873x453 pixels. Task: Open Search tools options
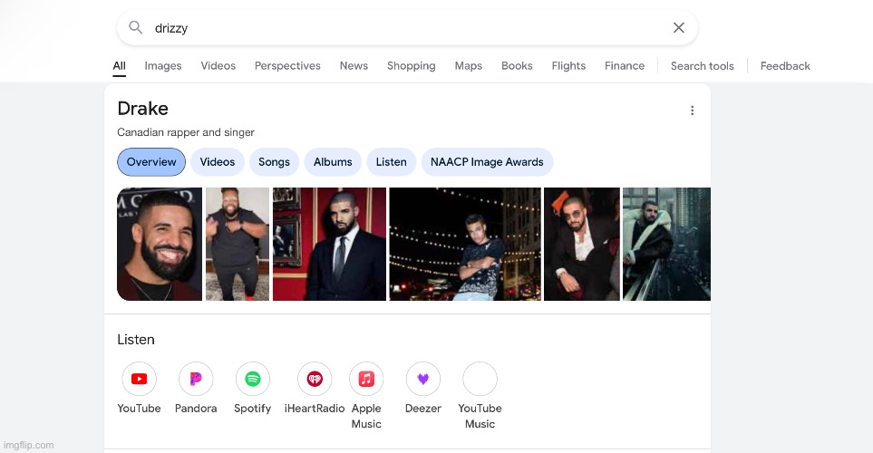[x=702, y=66]
